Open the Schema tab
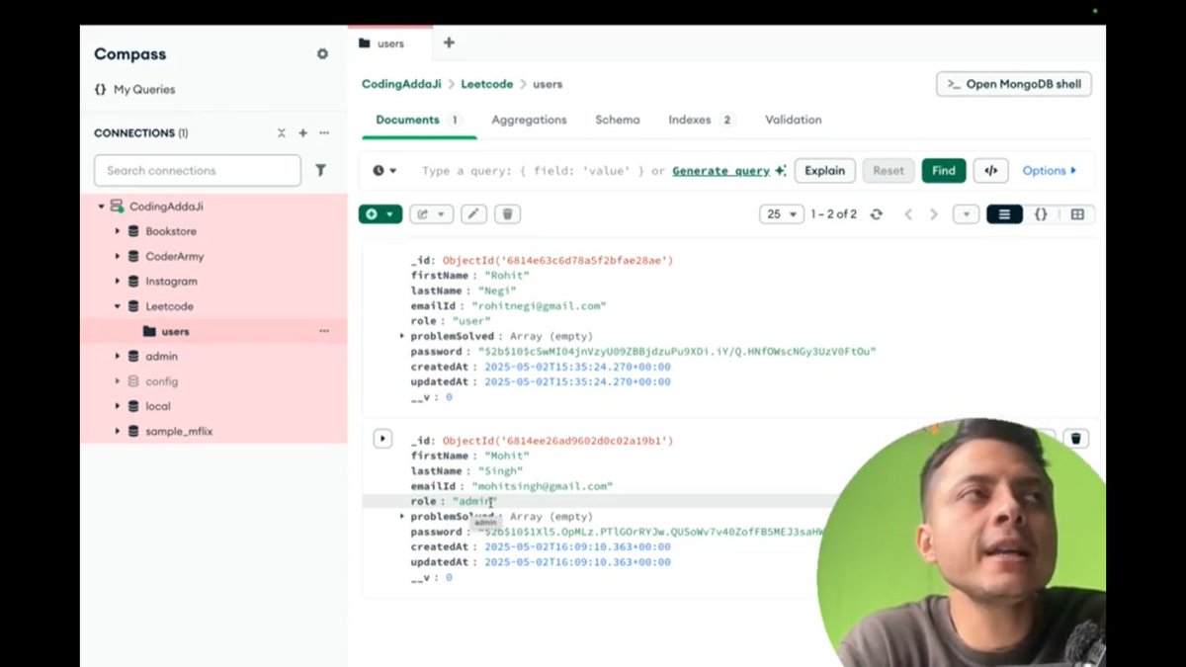This screenshot has width=1186, height=667. pyautogui.click(x=618, y=120)
